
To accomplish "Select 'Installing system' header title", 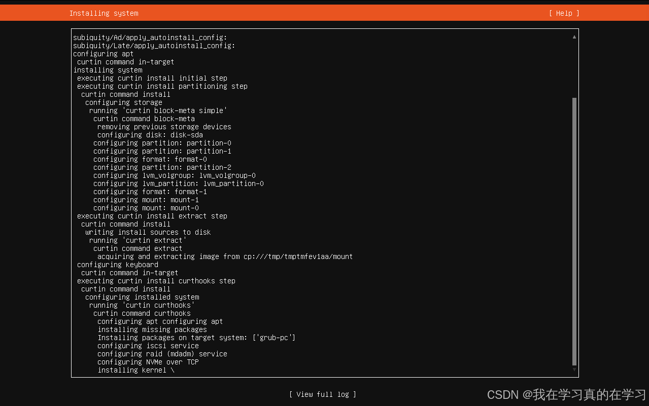I will (104, 13).
